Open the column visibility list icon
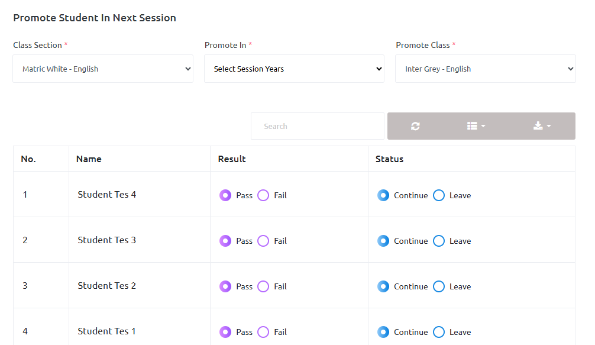The width and height of the screenshot is (595, 345). (476, 126)
